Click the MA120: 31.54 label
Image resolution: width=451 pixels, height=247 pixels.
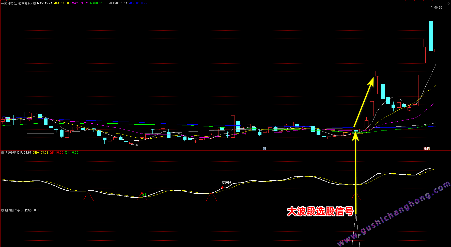tap(118, 3)
